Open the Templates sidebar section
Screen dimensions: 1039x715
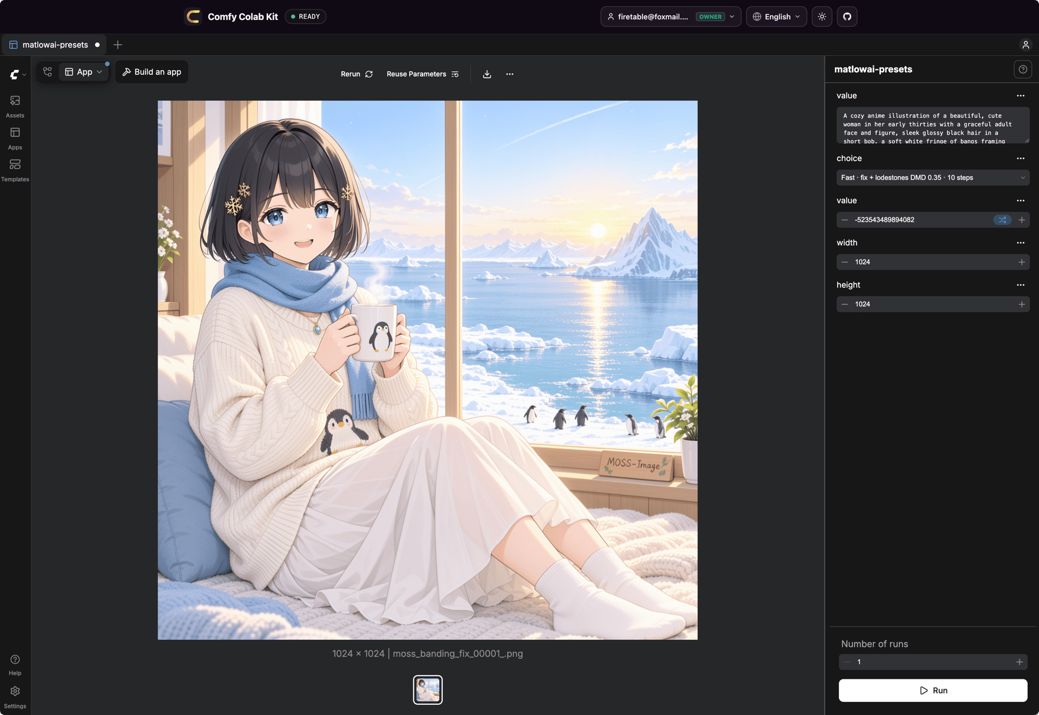pos(15,170)
